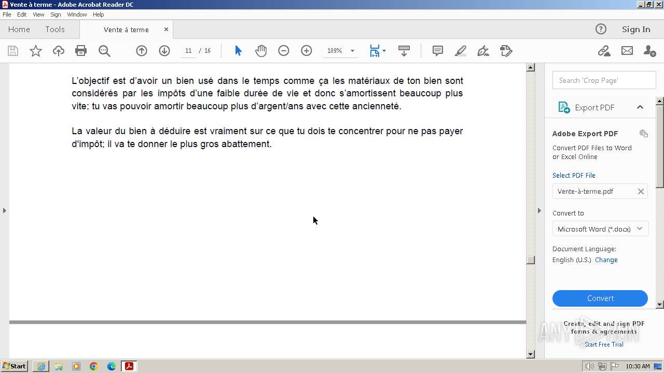664x373 pixels.
Task: Print the document with the printer icon
Action: click(x=81, y=51)
